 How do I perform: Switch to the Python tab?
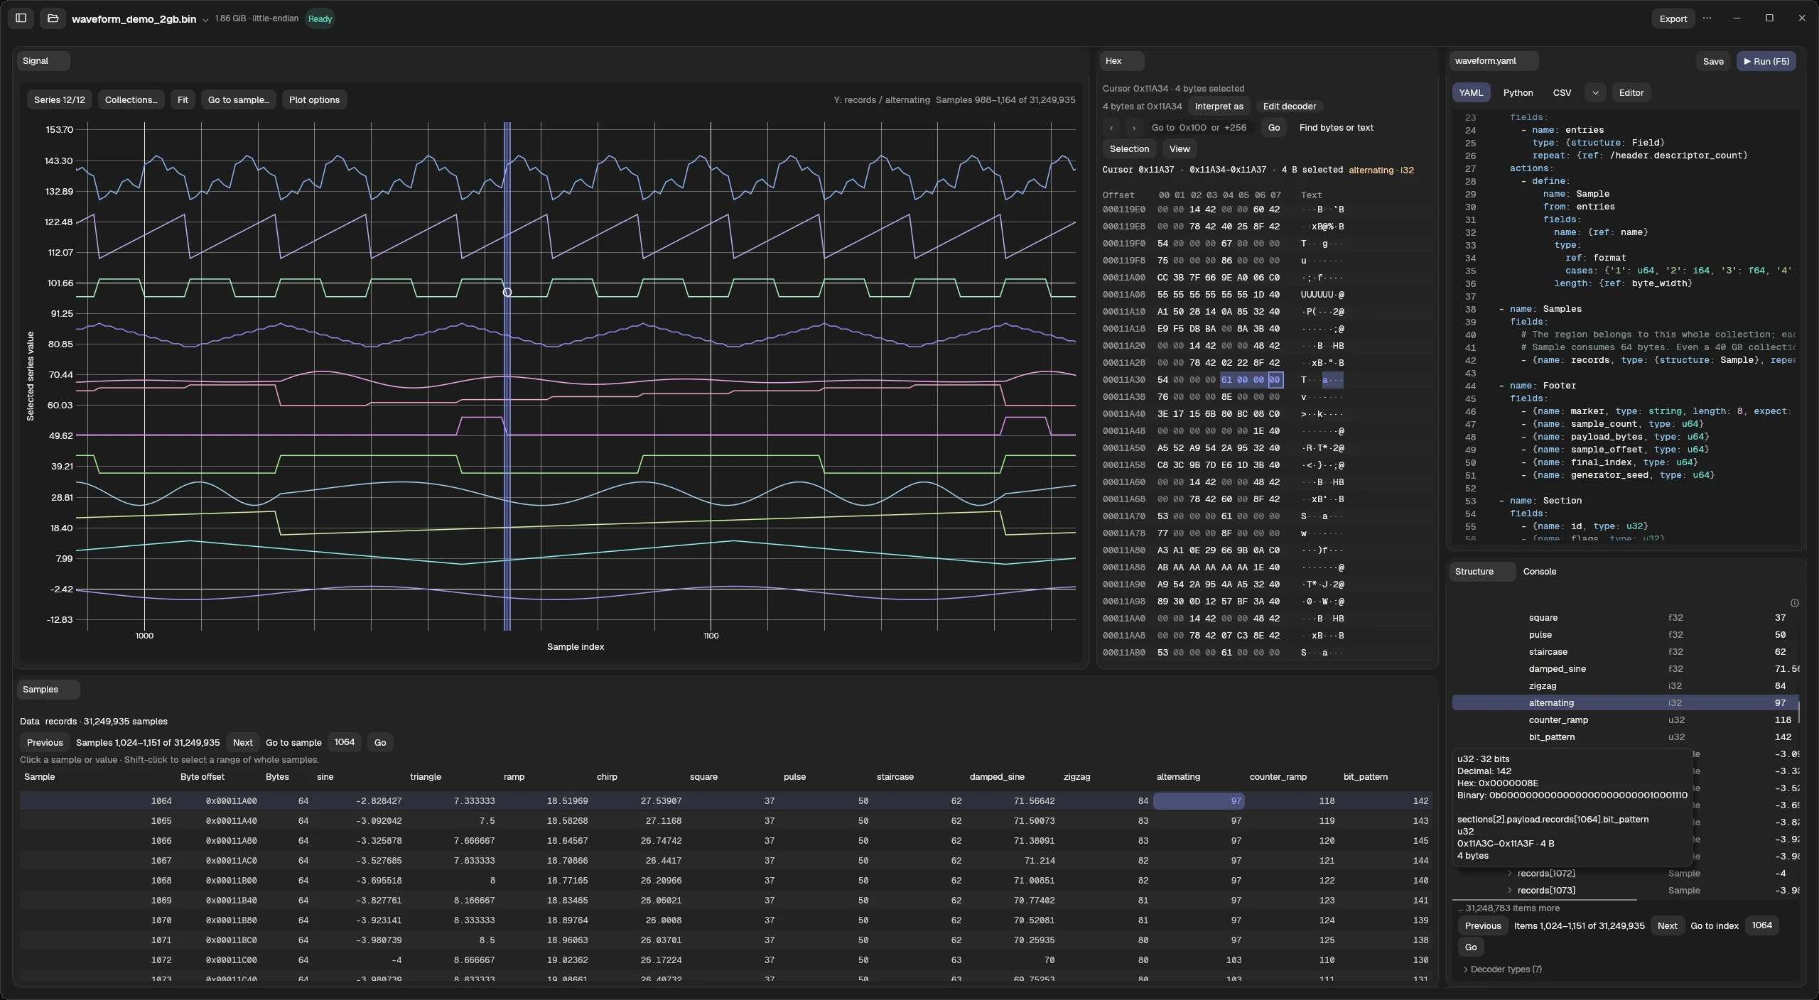[x=1518, y=92]
